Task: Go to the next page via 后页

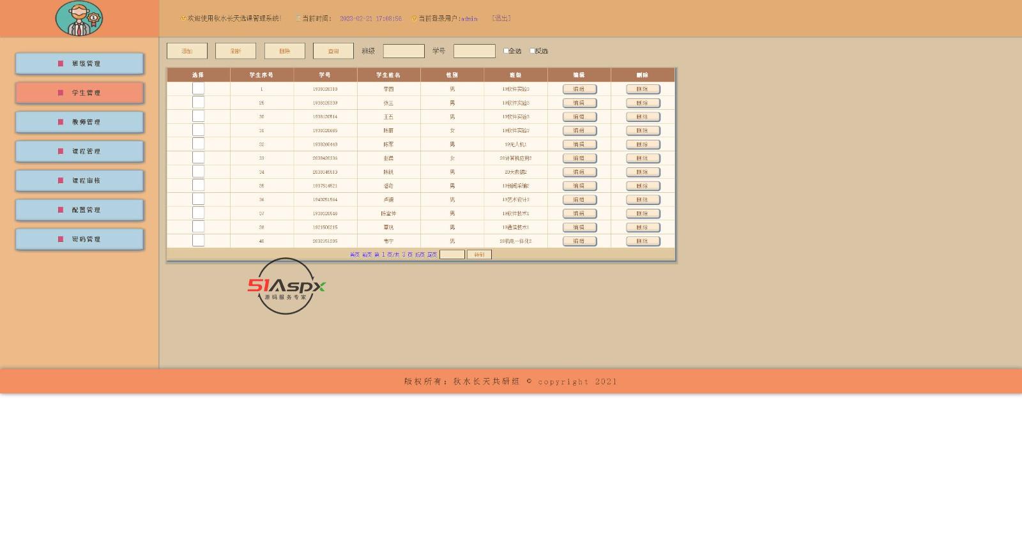Action: click(420, 255)
